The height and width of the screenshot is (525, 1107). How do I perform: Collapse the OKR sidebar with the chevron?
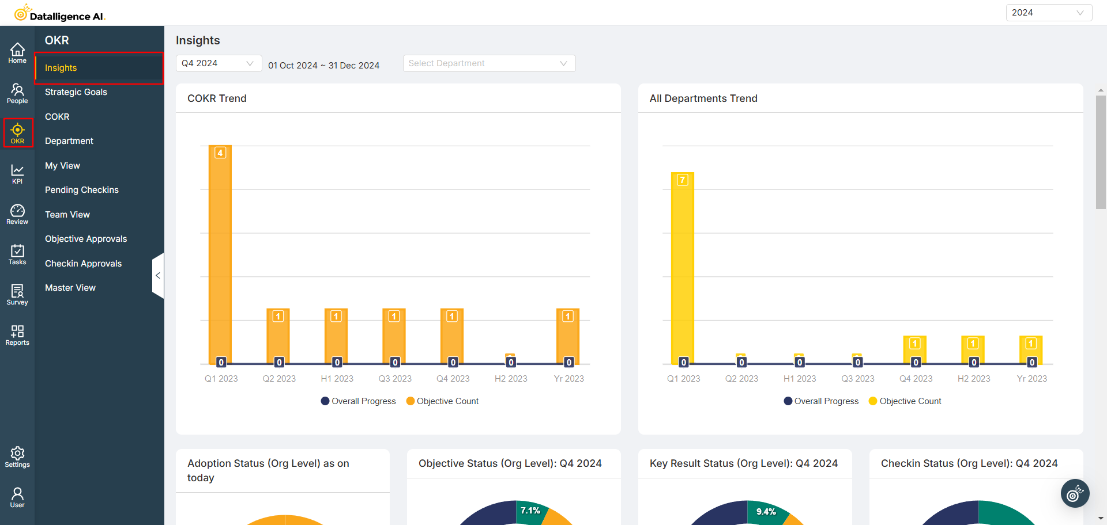157,275
